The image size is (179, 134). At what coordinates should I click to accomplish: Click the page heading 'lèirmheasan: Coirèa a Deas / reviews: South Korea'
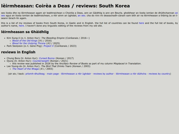pos(65,6)
